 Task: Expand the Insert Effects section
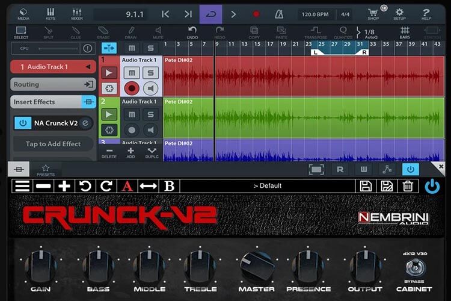pyautogui.click(x=53, y=102)
